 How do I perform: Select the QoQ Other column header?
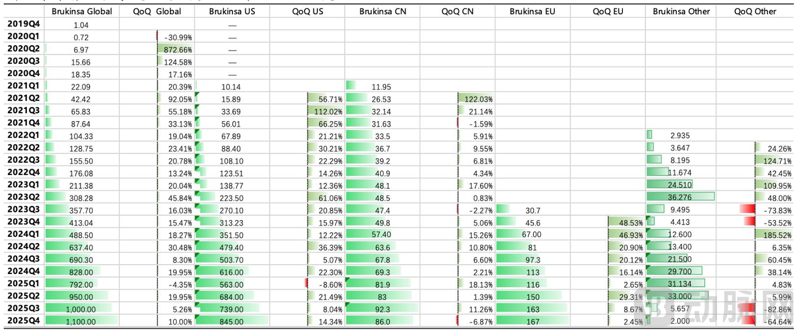755,12
